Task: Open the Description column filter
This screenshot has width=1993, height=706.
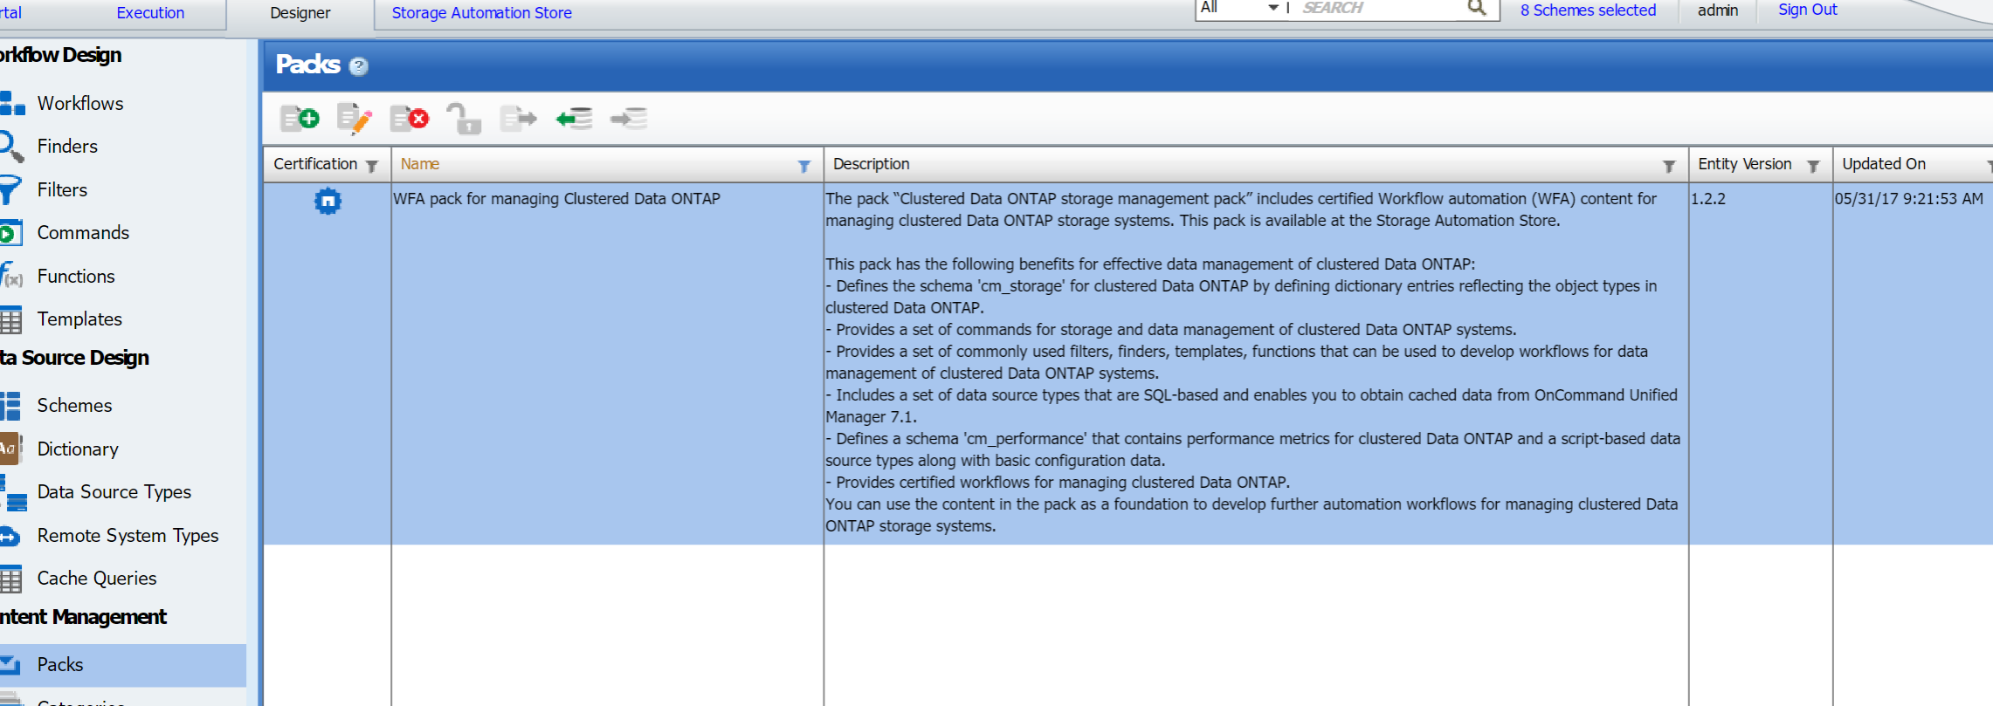Action: [1668, 166]
